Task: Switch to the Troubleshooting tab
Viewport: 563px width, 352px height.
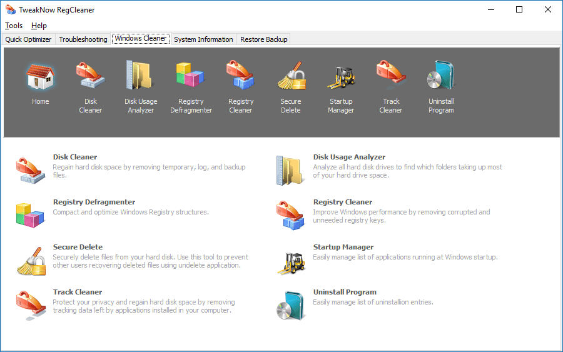Action: (x=83, y=39)
